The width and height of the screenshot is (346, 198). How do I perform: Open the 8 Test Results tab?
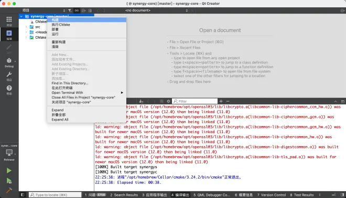[x=302, y=195]
